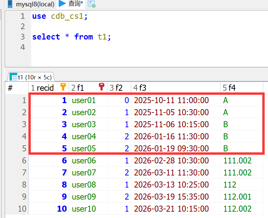The image size is (268, 218).
Task: Click f3 value 2026-03-13 10:25:00
Action: coord(171,185)
